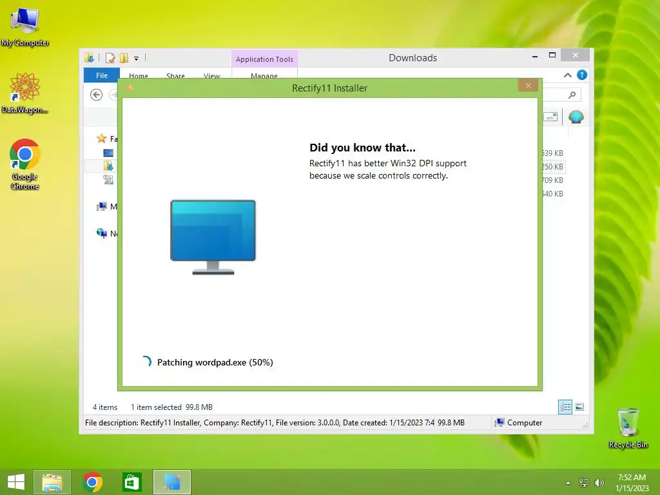Click the Downloads folder icon in title bar
Screen dimensions: 660x495
point(89,57)
